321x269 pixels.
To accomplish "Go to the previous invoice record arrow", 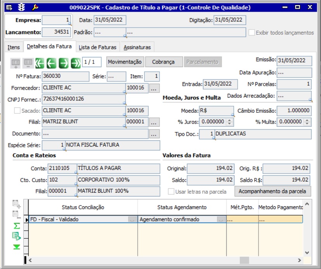I will click(x=52, y=62).
